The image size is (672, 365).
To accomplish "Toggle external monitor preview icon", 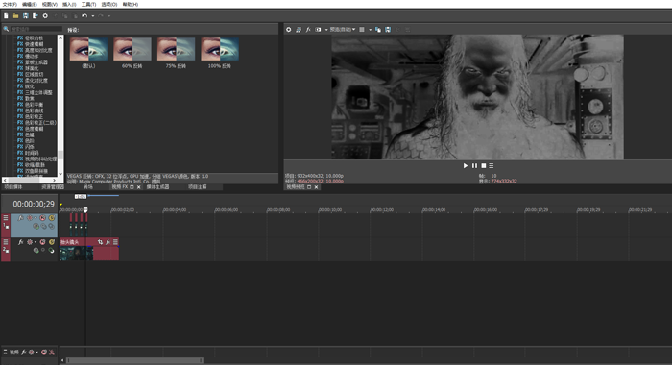I will pos(299,30).
